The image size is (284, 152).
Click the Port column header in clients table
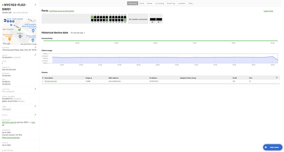(x=251, y=78)
